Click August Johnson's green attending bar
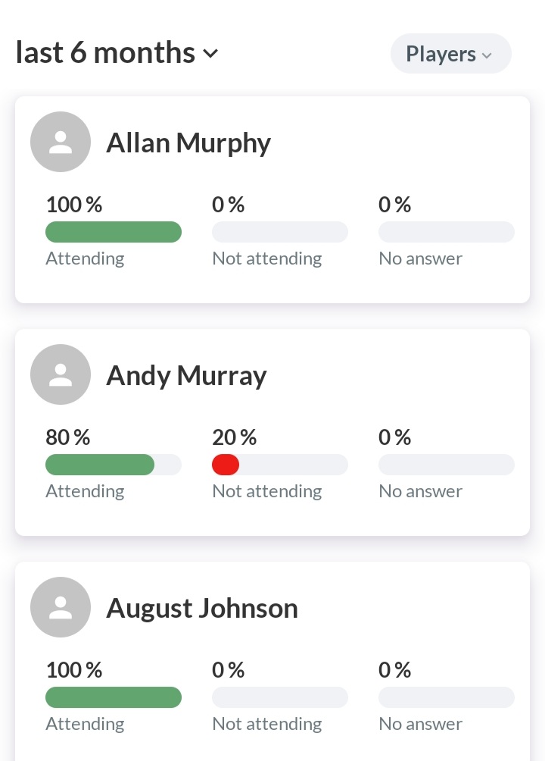This screenshot has width=545, height=761. (x=114, y=697)
